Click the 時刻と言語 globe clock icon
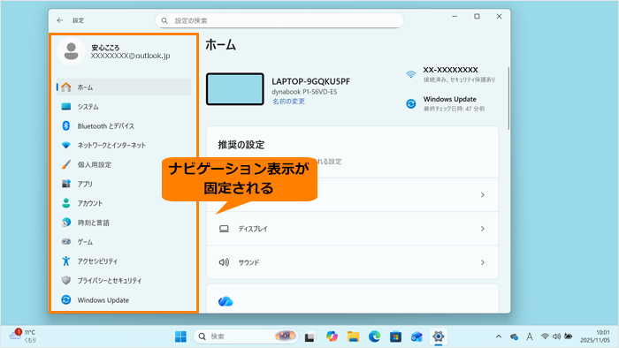 coord(66,223)
